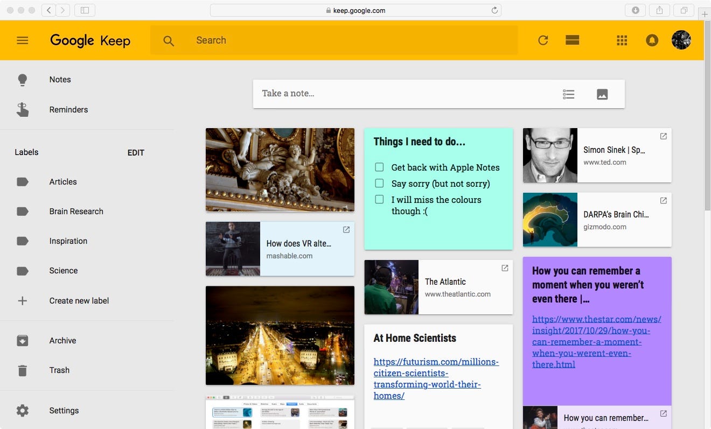Select the Inspiration label
Viewport: 711px width, 429px height.
tap(68, 241)
